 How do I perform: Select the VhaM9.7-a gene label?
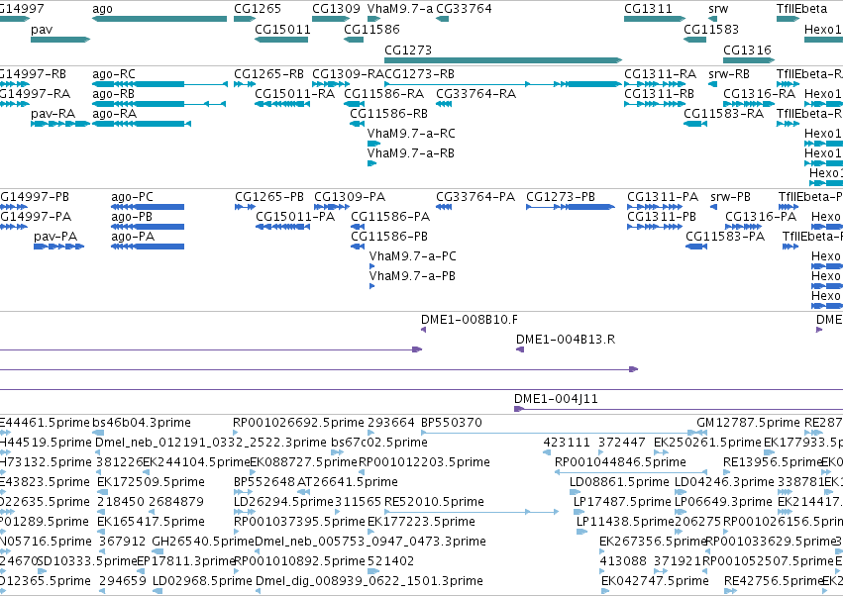coord(400,9)
